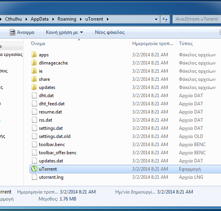Expand the arrow after AppData breadcrumb
Screen dimensions: 221x211
[53, 19]
